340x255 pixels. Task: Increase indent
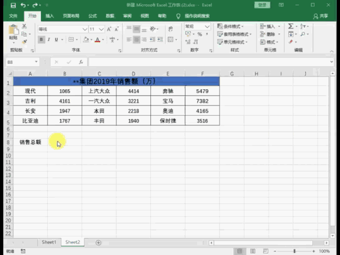(x=160, y=39)
